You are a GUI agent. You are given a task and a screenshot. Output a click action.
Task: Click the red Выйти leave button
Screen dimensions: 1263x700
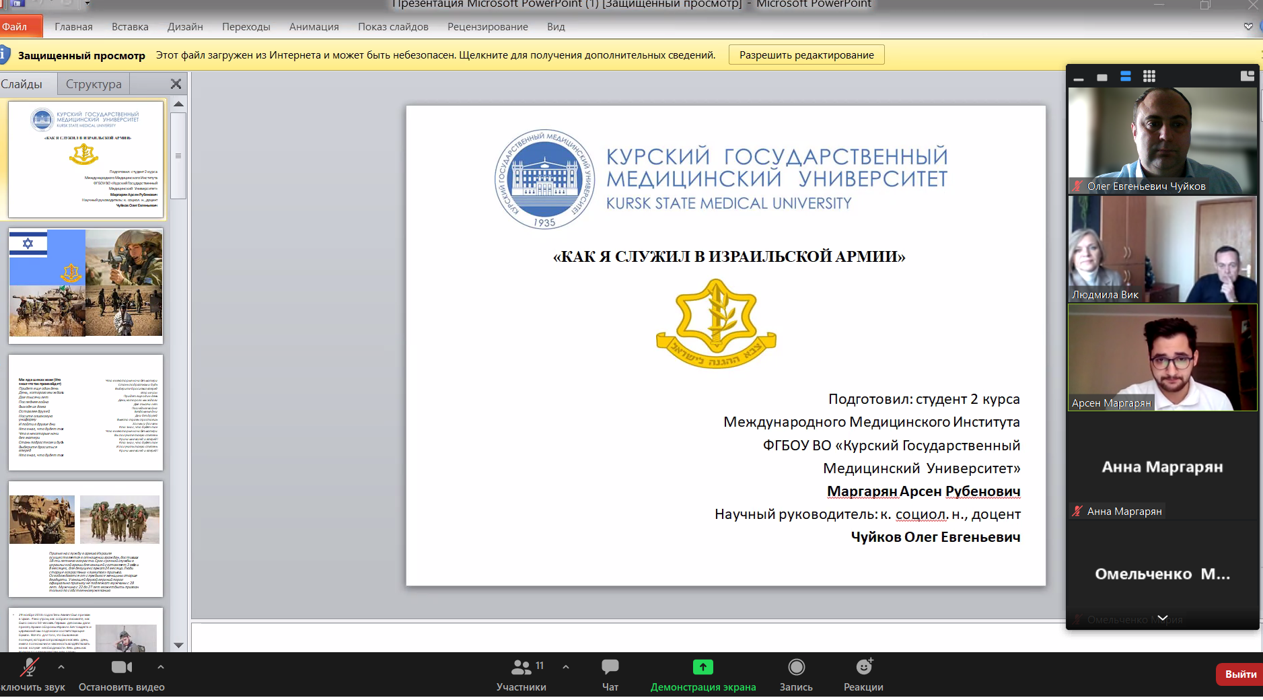point(1240,674)
